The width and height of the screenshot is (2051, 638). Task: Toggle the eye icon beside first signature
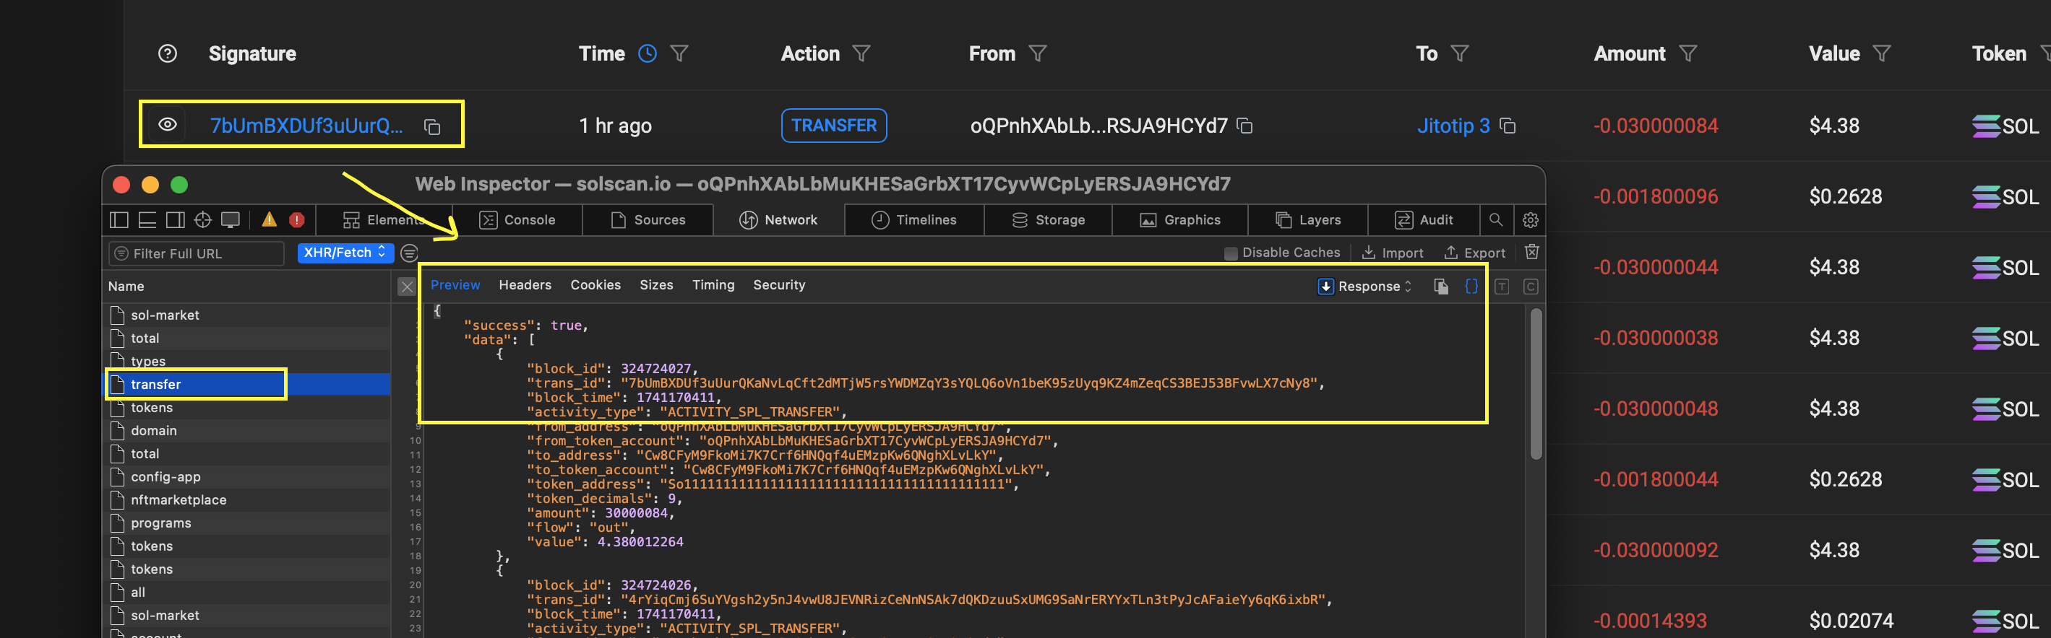click(167, 125)
